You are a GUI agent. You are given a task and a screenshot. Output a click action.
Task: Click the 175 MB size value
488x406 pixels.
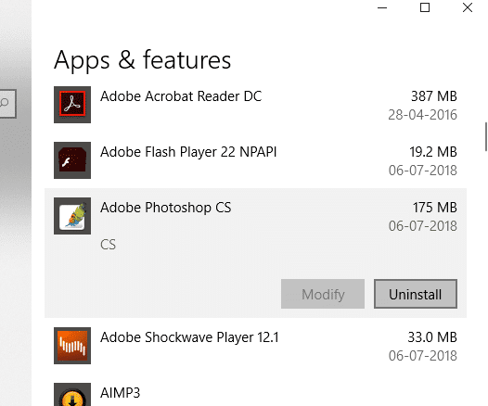(x=435, y=208)
